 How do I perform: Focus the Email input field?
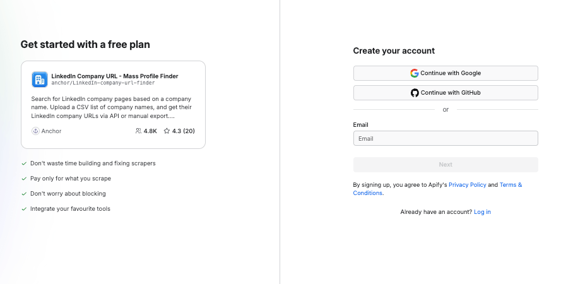(x=446, y=138)
